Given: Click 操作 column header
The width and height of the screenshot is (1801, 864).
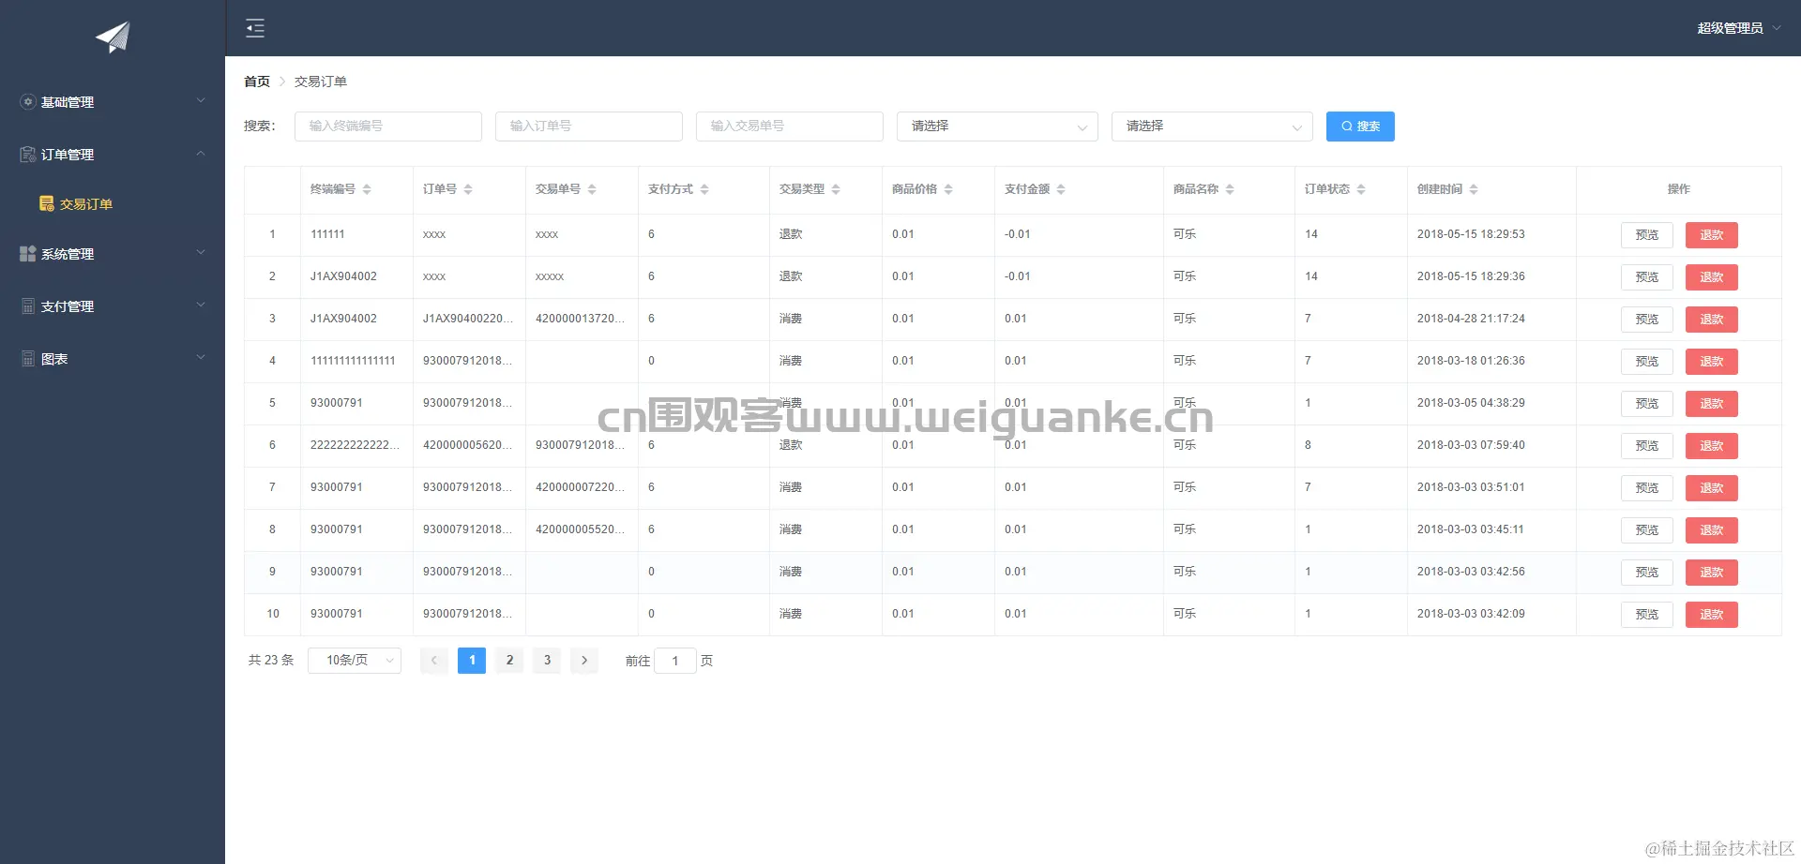Looking at the screenshot, I should click(x=1679, y=189).
